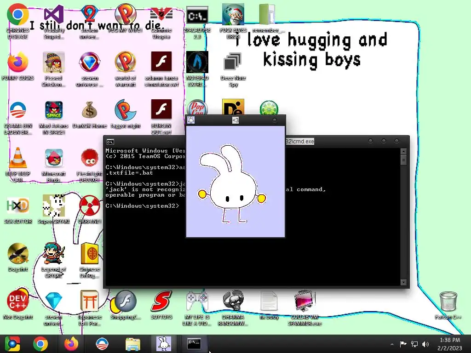Screen dimensions: 471x353
Task: Open the Santa bowling game desktop icon
Action: 233,15
